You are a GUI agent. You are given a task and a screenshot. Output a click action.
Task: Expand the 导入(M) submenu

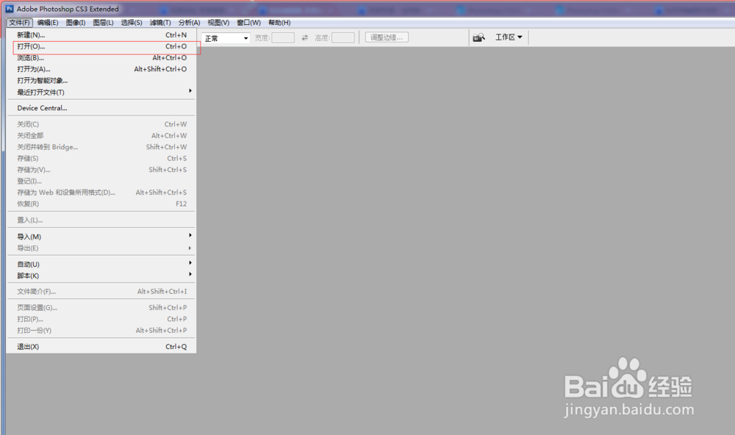point(101,237)
